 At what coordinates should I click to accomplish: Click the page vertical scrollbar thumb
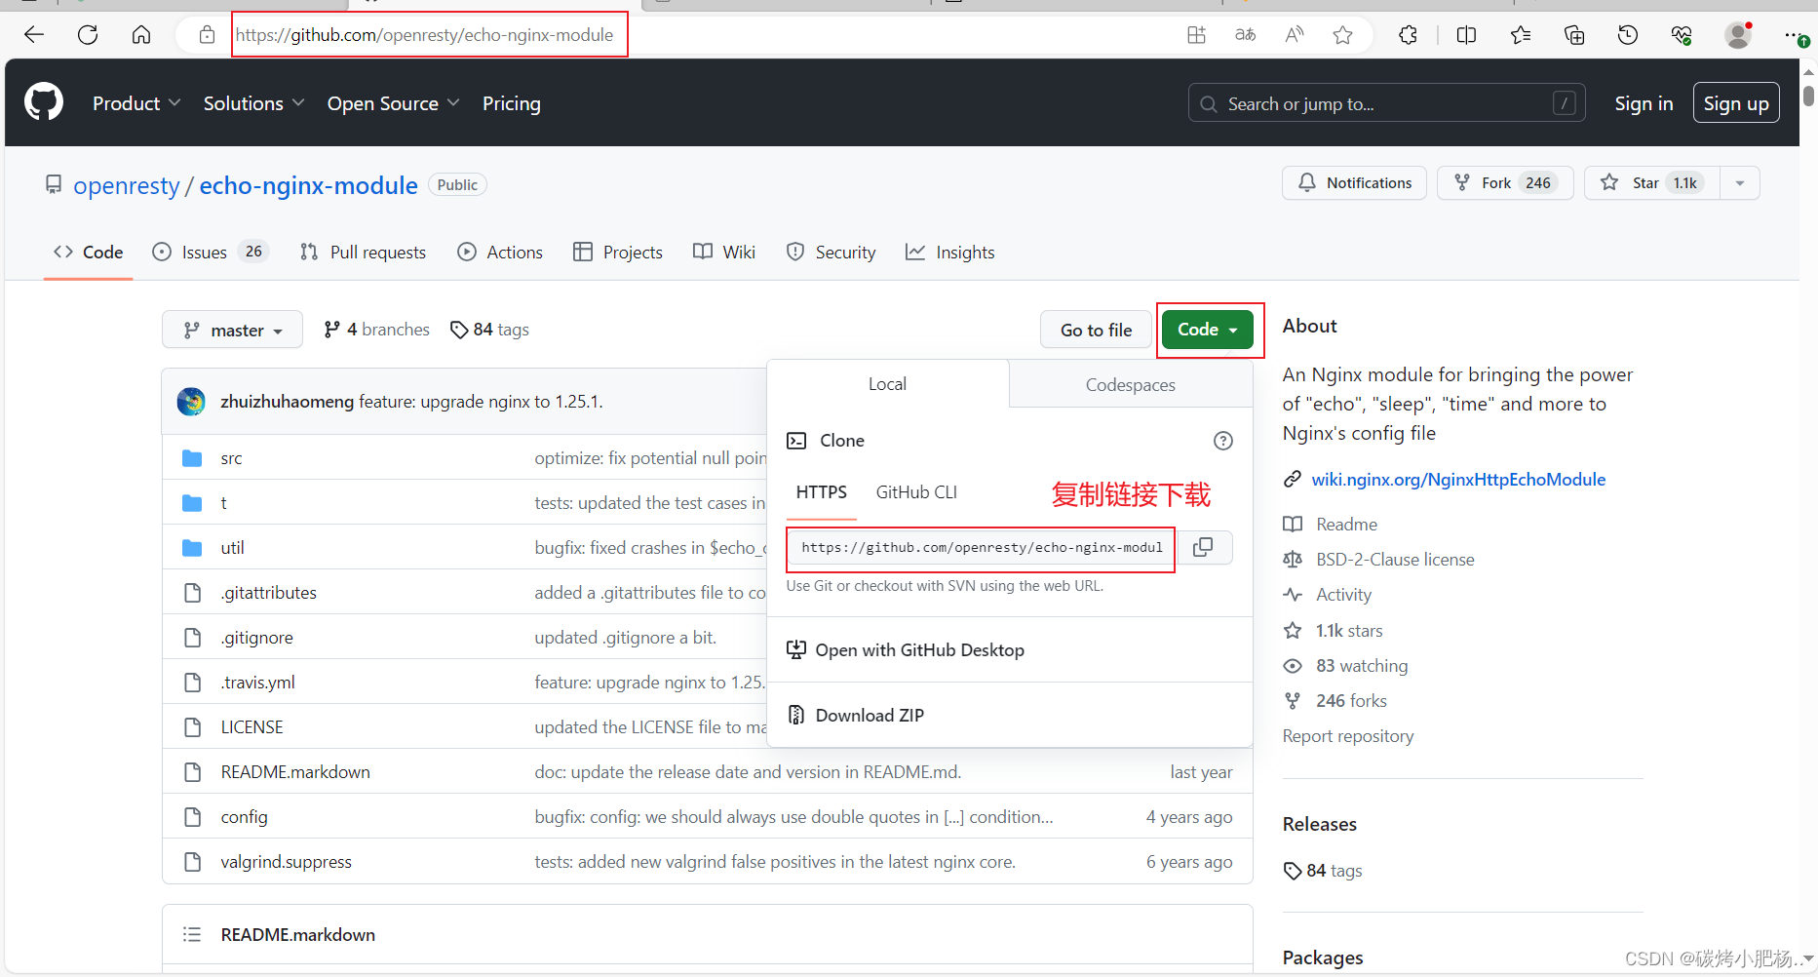[1809, 95]
